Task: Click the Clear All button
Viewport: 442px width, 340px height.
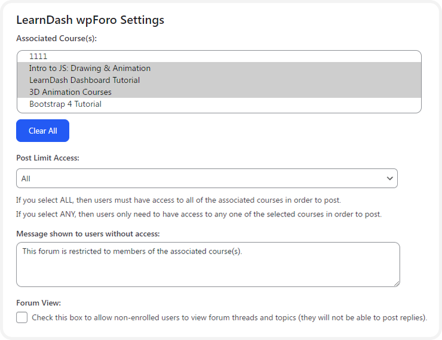Action: tap(42, 131)
